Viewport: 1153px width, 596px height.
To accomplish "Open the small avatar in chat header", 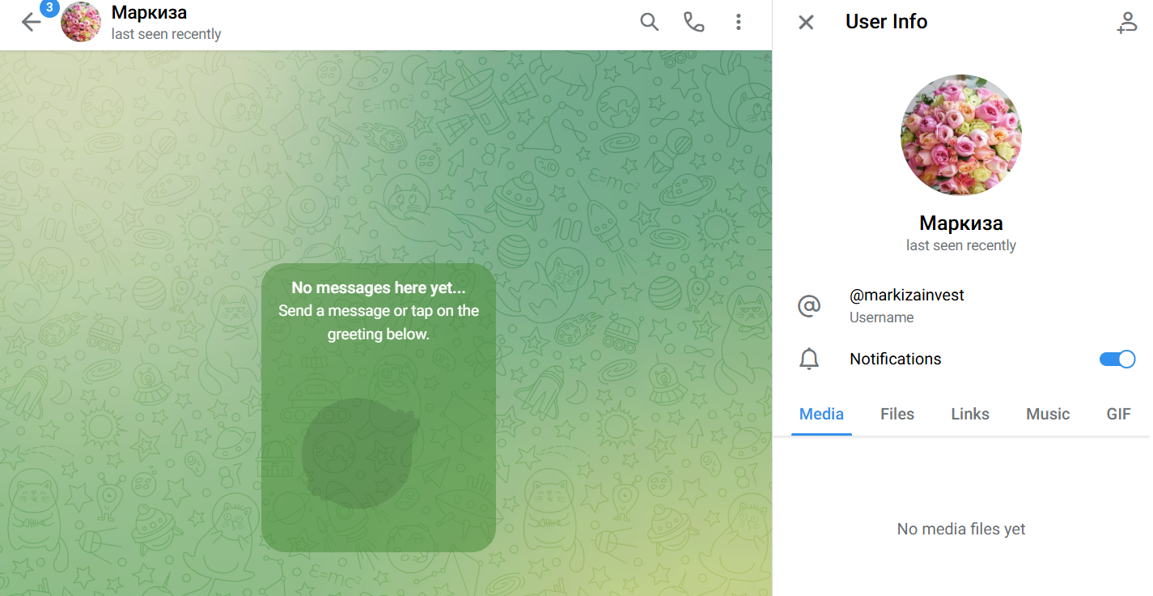I will tap(81, 22).
